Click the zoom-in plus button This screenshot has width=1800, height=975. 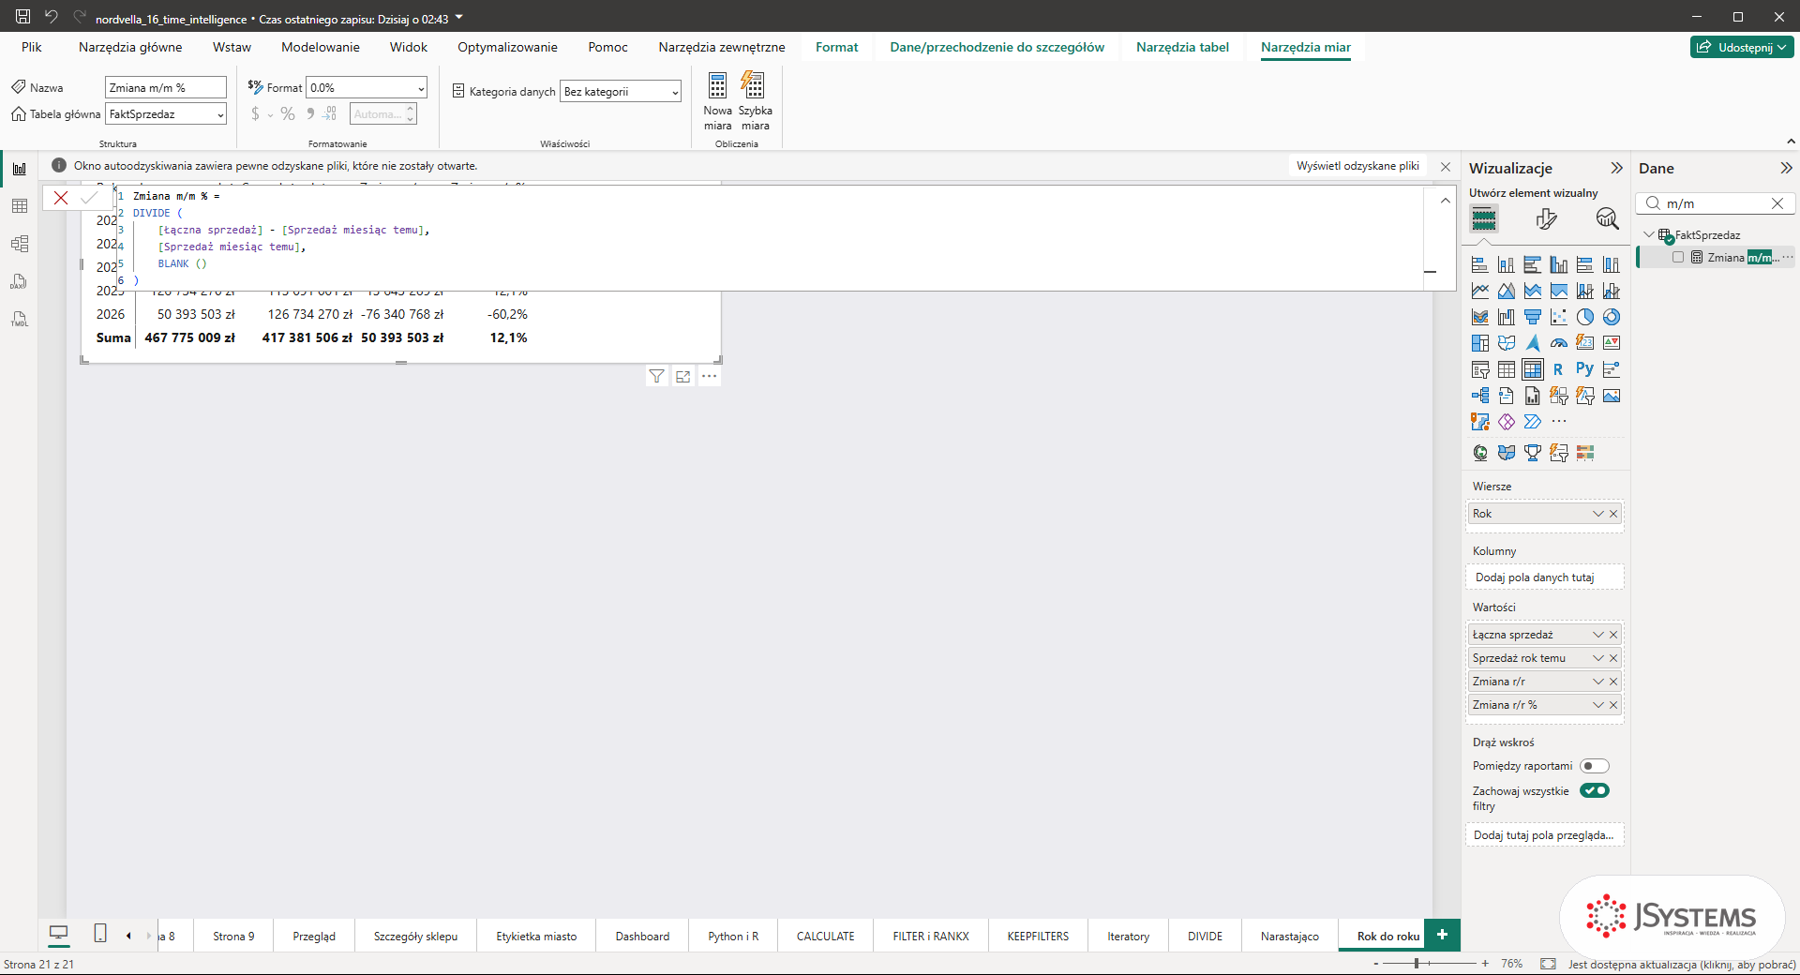point(1485,963)
